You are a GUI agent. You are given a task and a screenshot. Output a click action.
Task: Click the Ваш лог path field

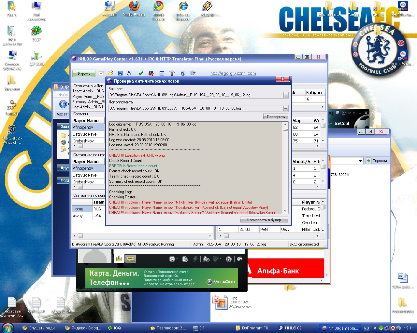(196, 95)
